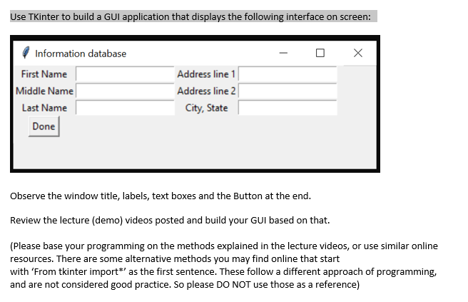Image resolution: width=468 pixels, height=302 pixels.
Task: Focus the City, State text box
Action: pos(288,108)
